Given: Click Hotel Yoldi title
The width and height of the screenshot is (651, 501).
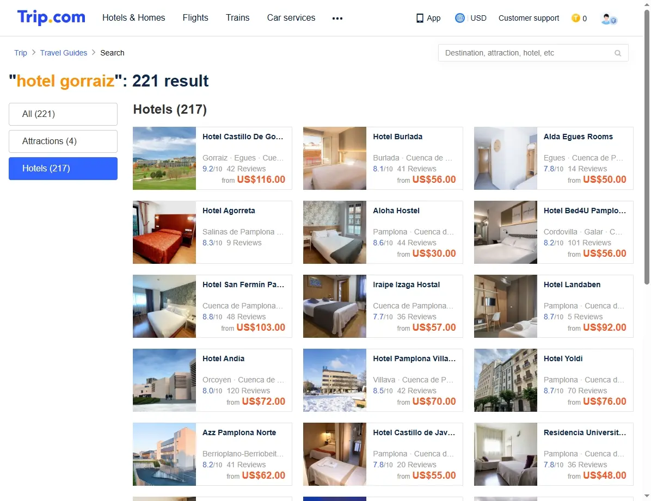Looking at the screenshot, I should pos(563,358).
